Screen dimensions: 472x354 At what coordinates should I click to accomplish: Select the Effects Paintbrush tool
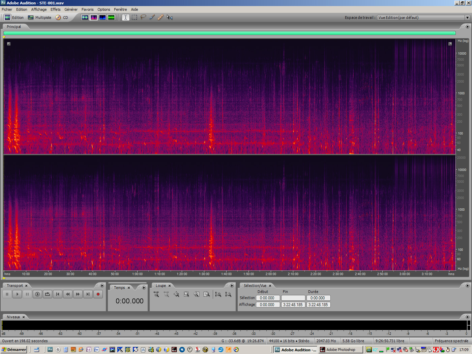[152, 17]
